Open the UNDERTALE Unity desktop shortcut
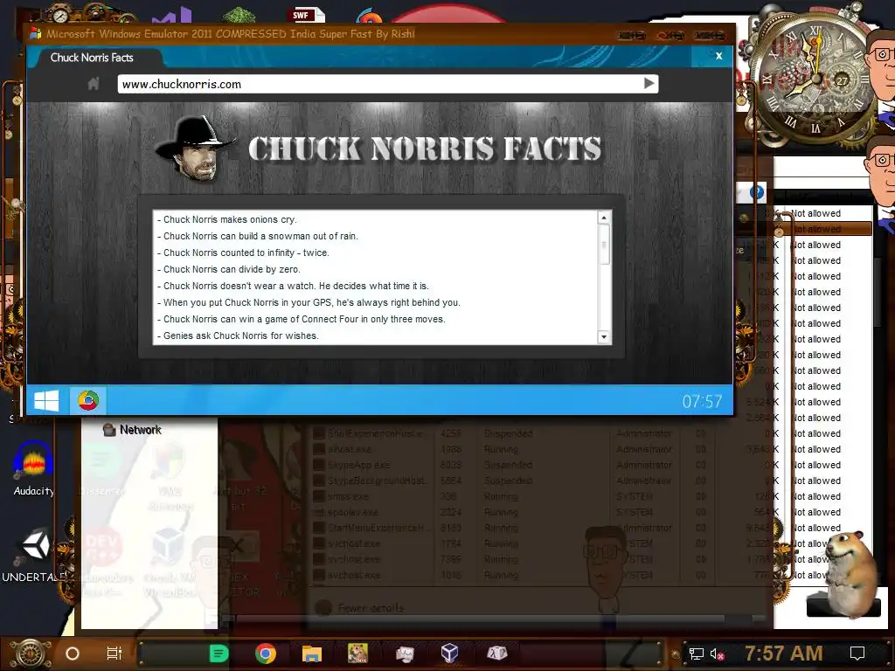Image resolution: width=895 pixels, height=671 pixels. (35, 555)
